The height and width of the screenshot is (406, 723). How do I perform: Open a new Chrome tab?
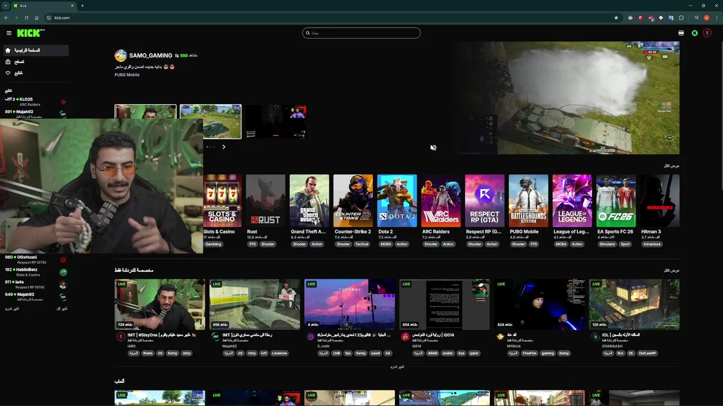coord(82,6)
